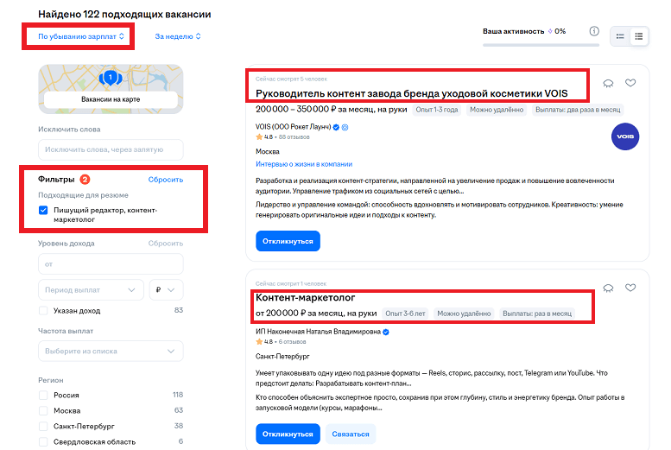671x450 pixels.
Task: Open the Выберите из списка dropdown
Action: (x=111, y=352)
